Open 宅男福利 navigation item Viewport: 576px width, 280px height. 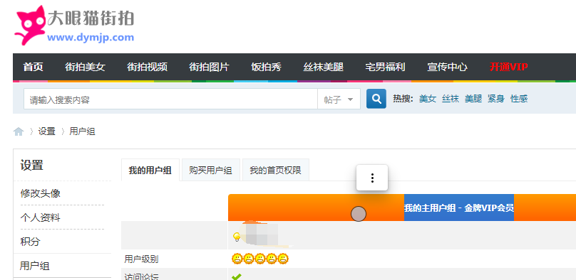click(x=385, y=67)
